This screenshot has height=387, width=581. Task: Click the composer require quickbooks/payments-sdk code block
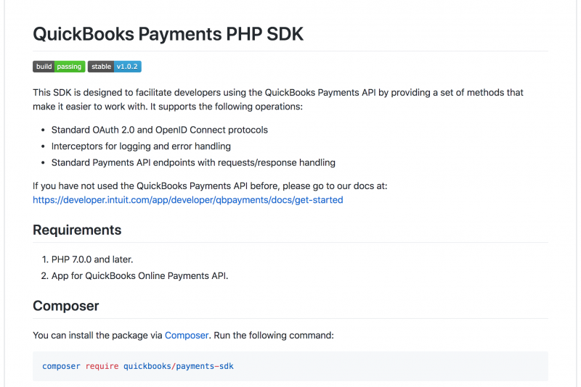point(290,366)
